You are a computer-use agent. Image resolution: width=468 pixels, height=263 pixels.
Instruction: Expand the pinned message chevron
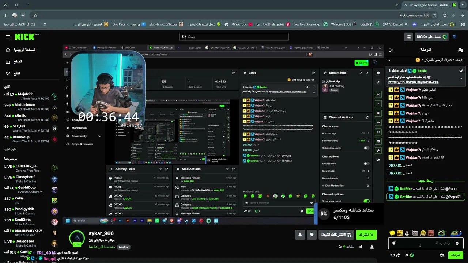click(x=461, y=79)
